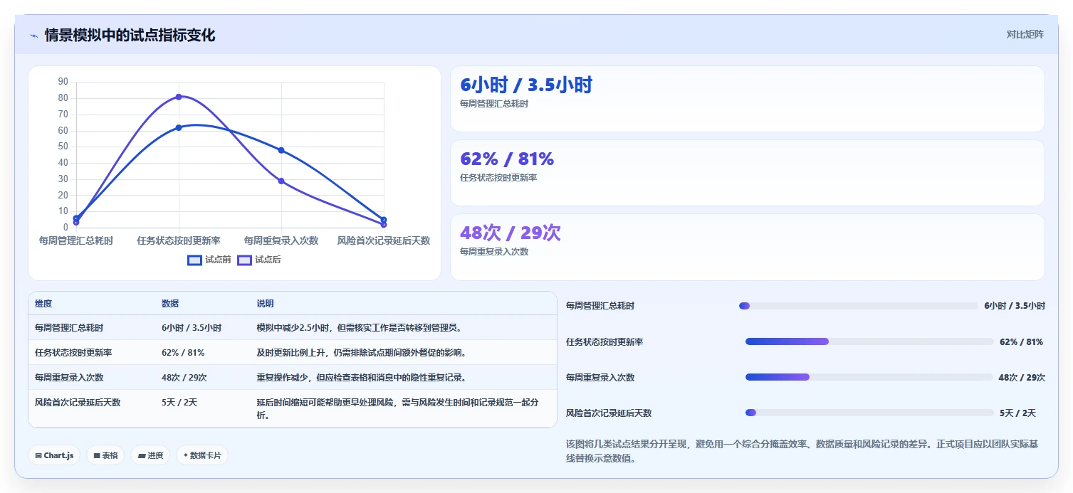The image size is (1073, 493).
Task: Select table value 6小时 / 3.5小时
Action: point(192,328)
